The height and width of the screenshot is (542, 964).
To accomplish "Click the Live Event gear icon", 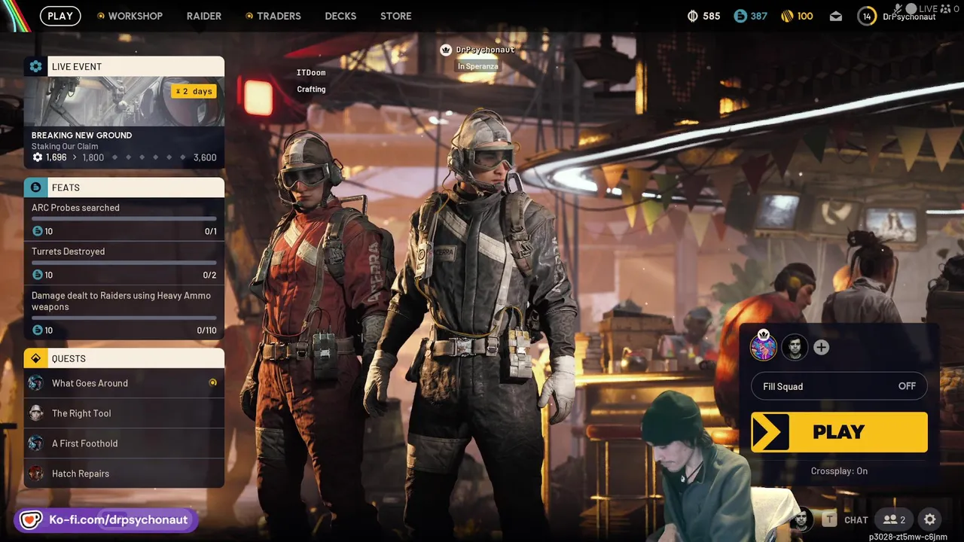I will (x=35, y=66).
